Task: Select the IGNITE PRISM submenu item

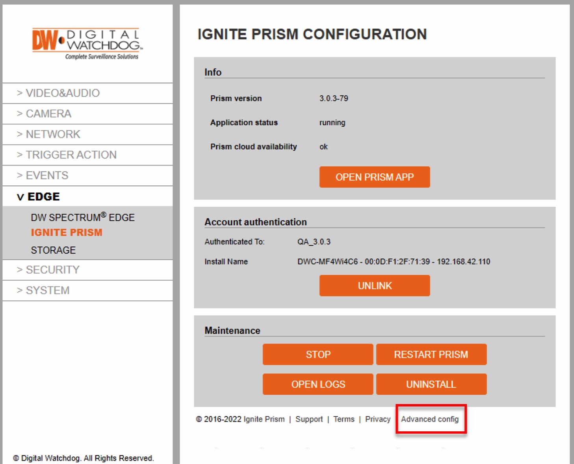Action: click(x=67, y=233)
